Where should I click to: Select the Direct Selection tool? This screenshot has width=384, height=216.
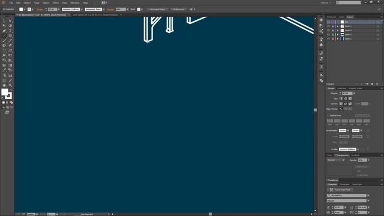click(10, 21)
